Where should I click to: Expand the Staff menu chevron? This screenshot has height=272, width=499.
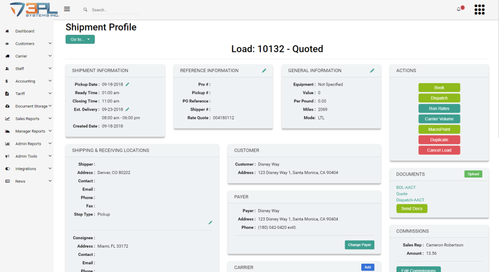[50, 69]
